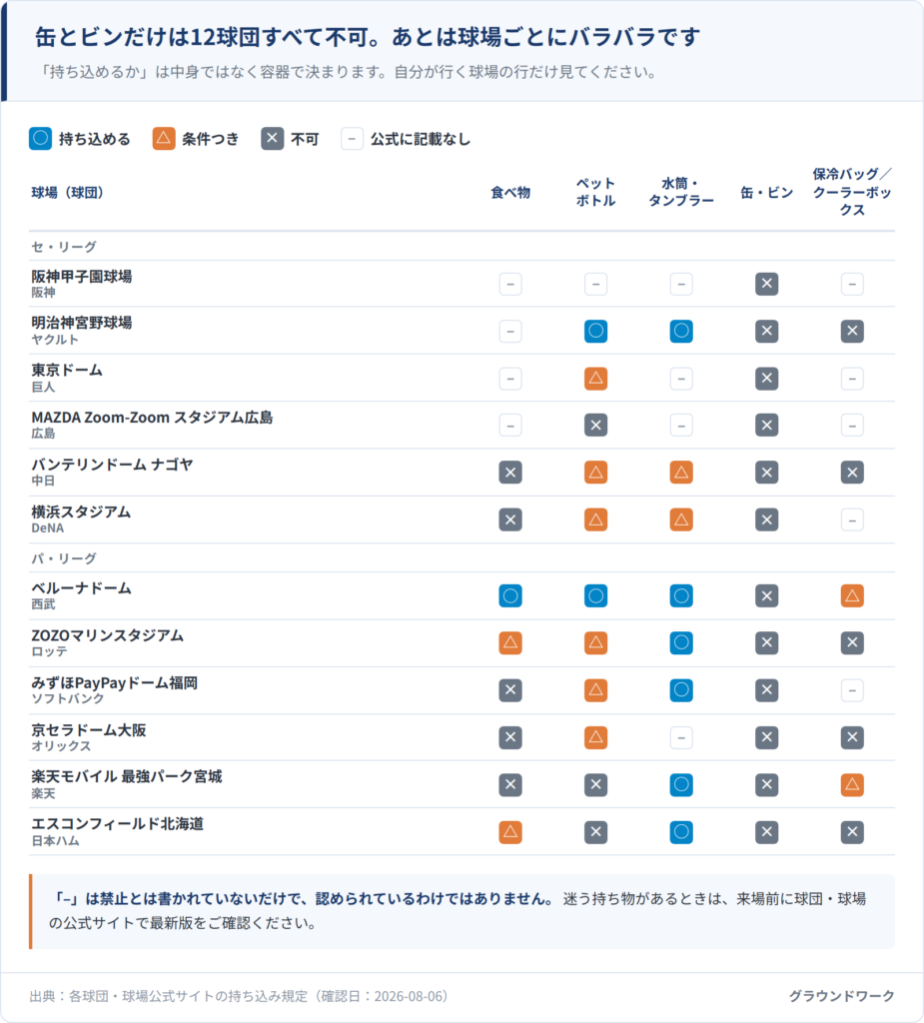Click バンテリンドーム 食べ物 X icon
The image size is (924, 1023).
pyautogui.click(x=510, y=473)
